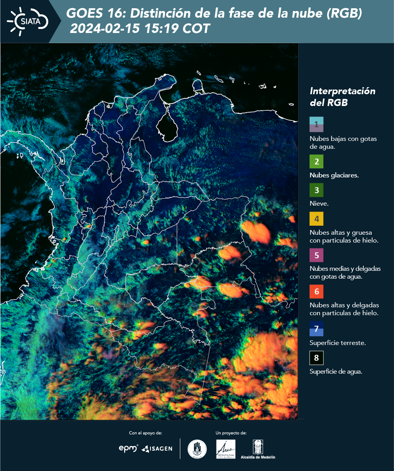The image size is (394, 471).
Task: Click "Nubes medias y delgadas con gotas de agua."
Action: pyautogui.click(x=345, y=273)
